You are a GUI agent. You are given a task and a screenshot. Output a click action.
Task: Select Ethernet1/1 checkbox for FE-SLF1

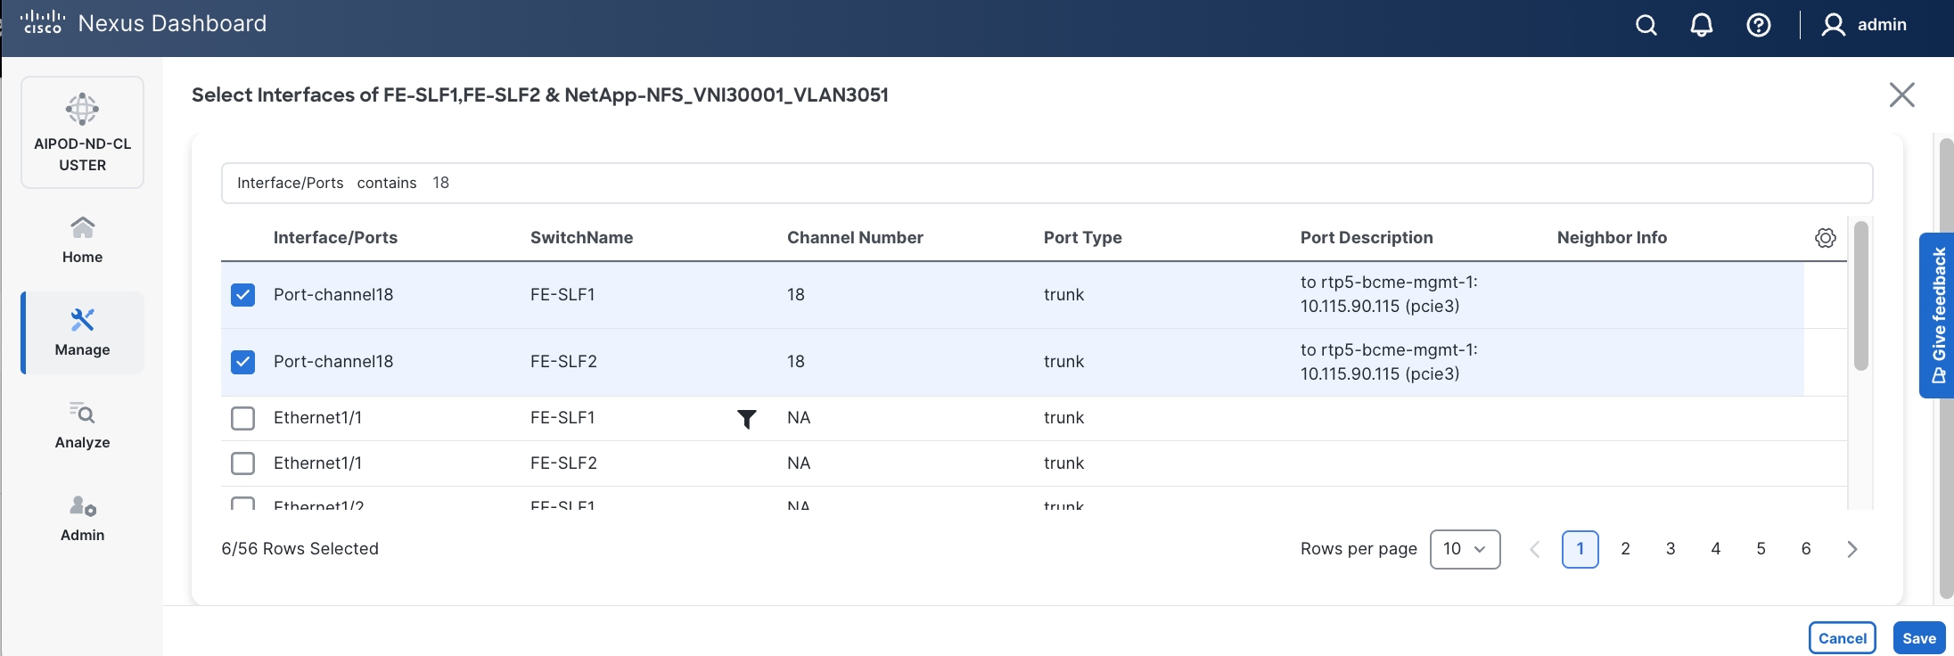click(x=242, y=418)
